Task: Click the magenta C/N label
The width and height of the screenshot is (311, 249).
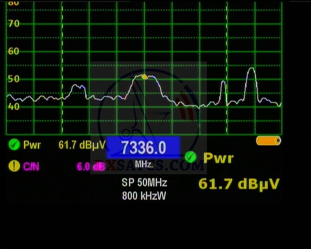Action: (x=31, y=166)
